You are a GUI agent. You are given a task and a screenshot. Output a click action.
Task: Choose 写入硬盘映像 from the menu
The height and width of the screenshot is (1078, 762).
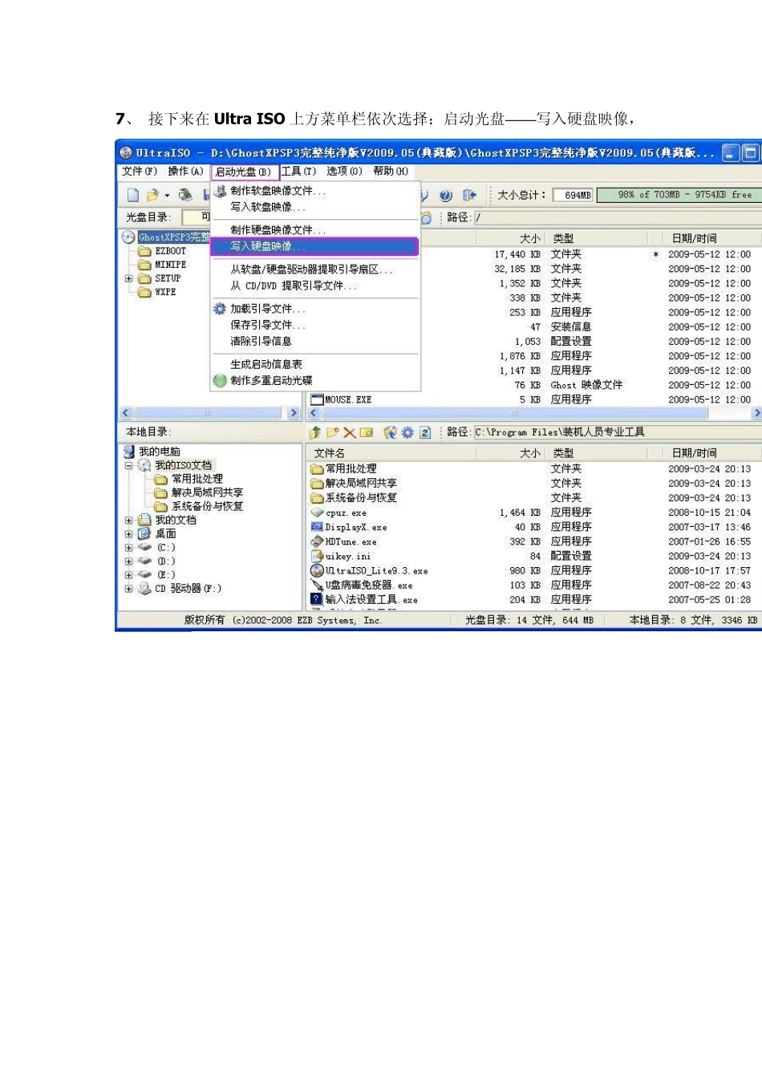[314, 246]
